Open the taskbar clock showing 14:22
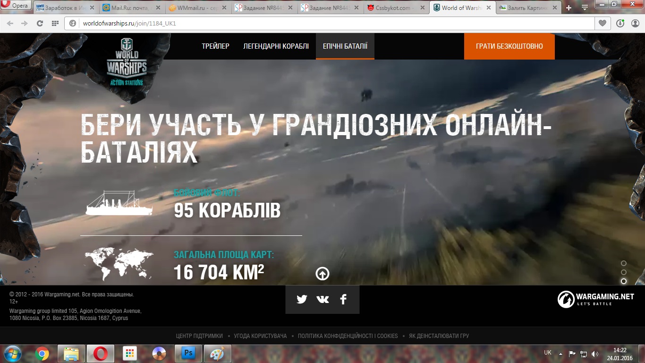Viewport: 645px width, 363px height. coord(620,354)
